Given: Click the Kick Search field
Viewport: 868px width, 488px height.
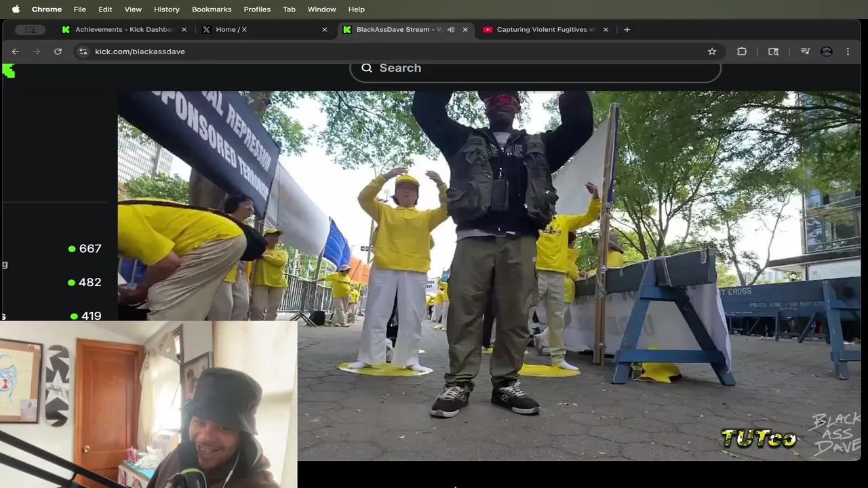Looking at the screenshot, I should [x=535, y=68].
